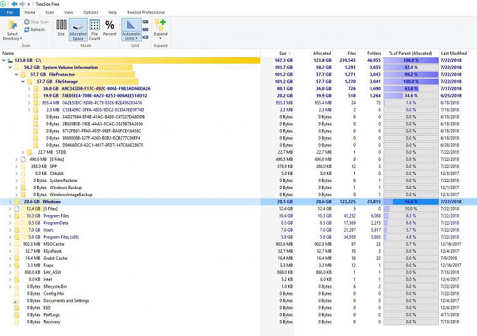Expand the Users folder
Image resolution: width=477 pixels, height=336 pixels.
[10, 230]
